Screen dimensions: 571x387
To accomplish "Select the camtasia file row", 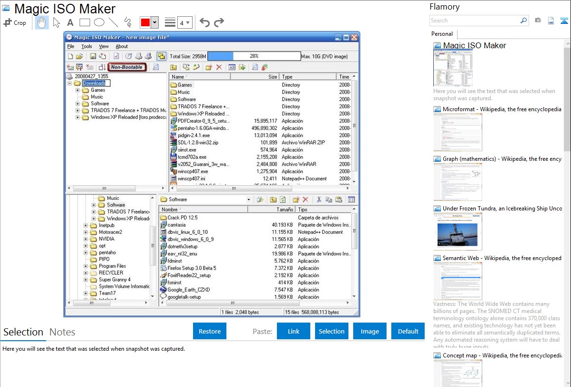I will 255,225.
